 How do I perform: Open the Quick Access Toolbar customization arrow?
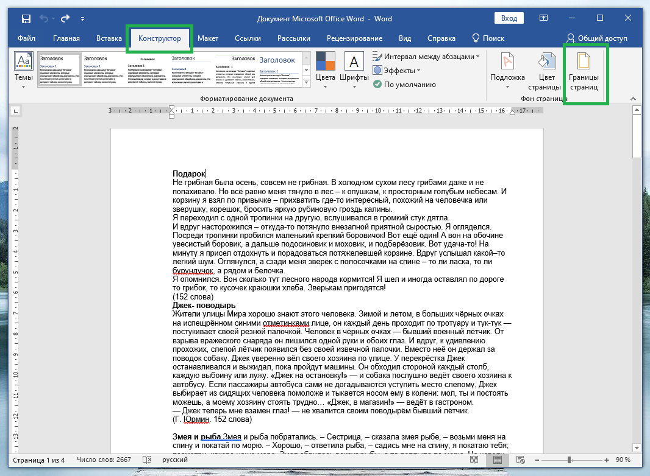tap(82, 19)
